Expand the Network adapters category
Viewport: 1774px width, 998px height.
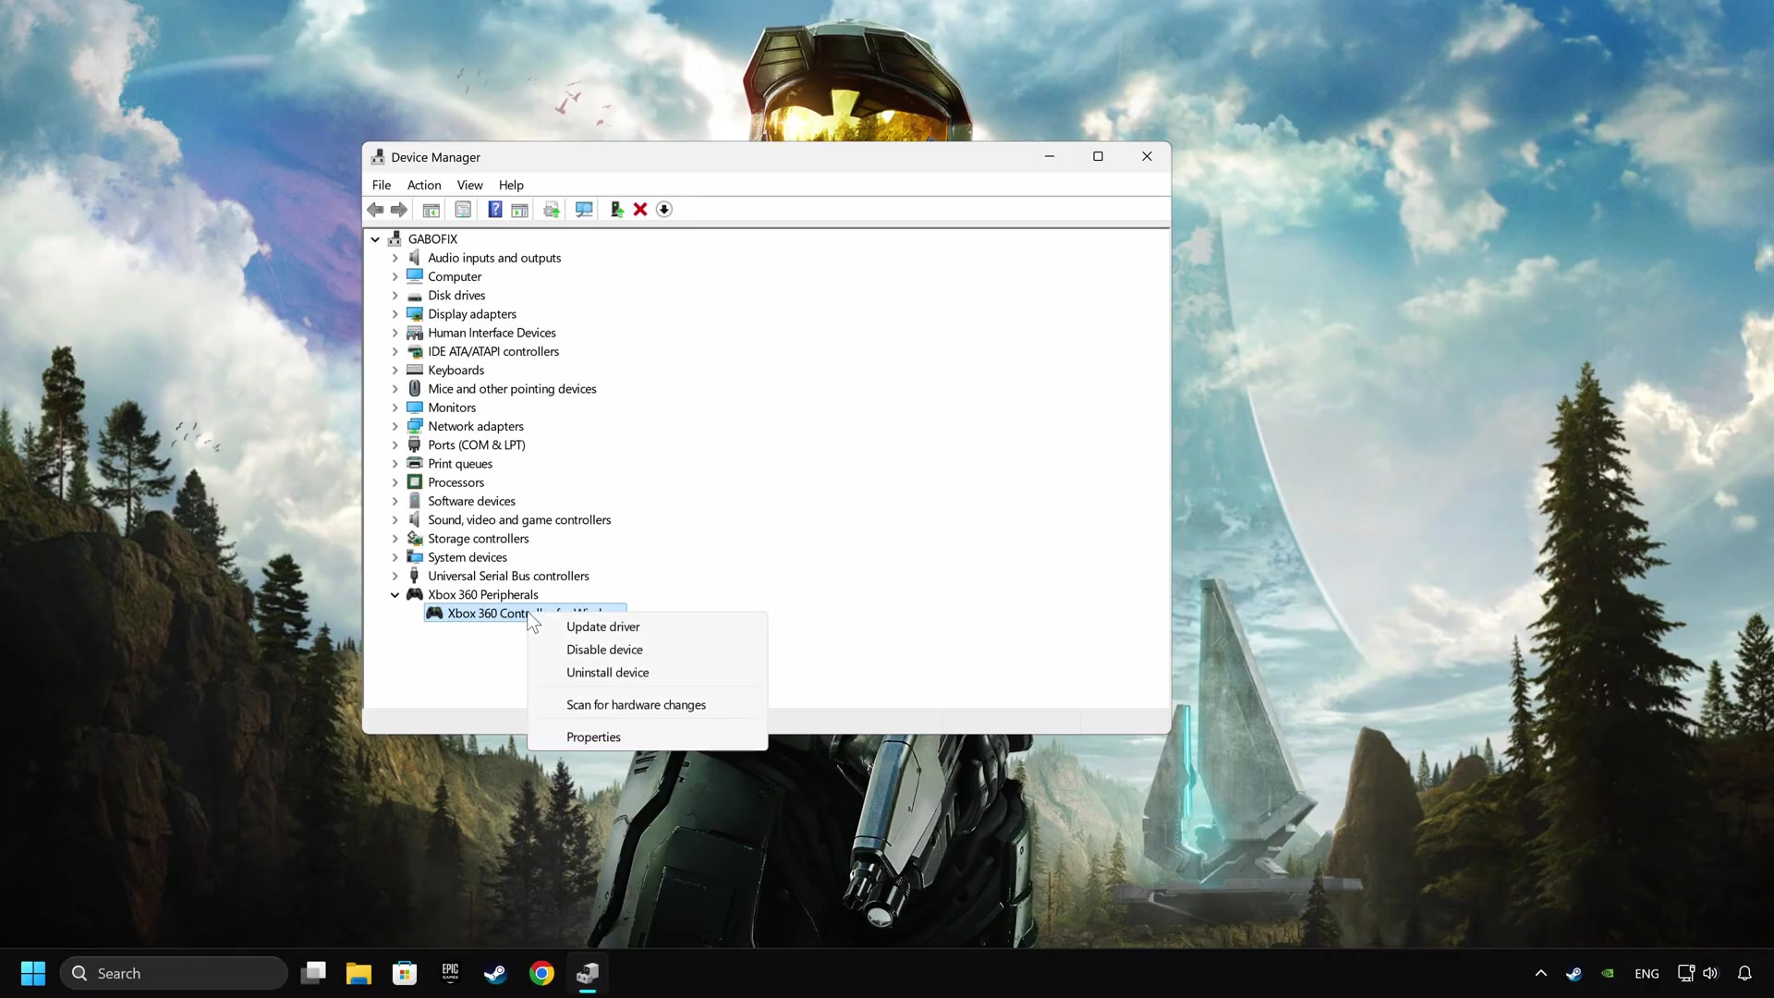tap(395, 426)
